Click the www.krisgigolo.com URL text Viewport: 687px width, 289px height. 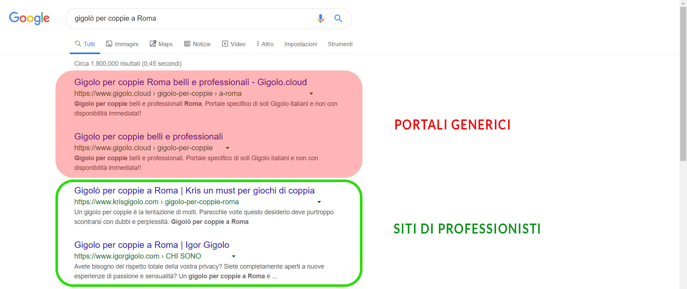click(x=156, y=202)
